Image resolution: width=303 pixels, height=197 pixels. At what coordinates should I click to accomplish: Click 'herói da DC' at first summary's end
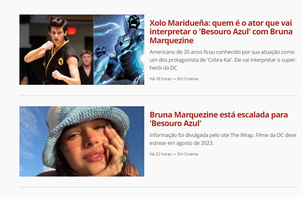[163, 68]
